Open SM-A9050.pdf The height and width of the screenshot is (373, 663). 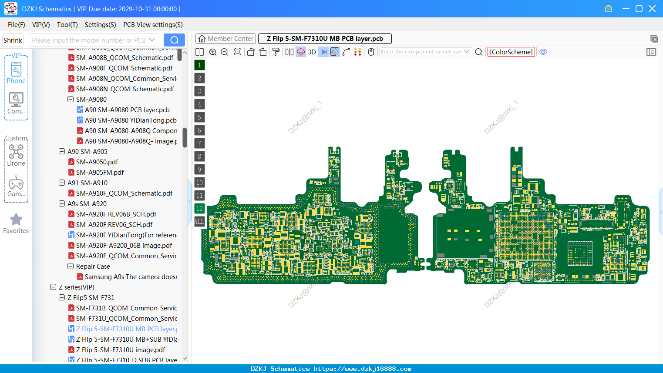(97, 162)
